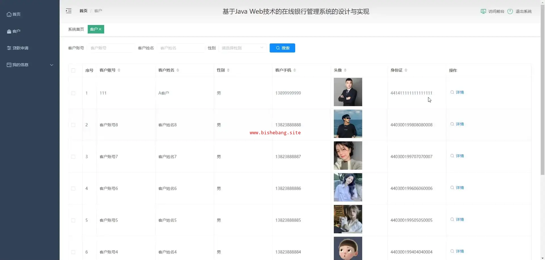Click the avatar thumbnail of A客户

click(x=348, y=92)
